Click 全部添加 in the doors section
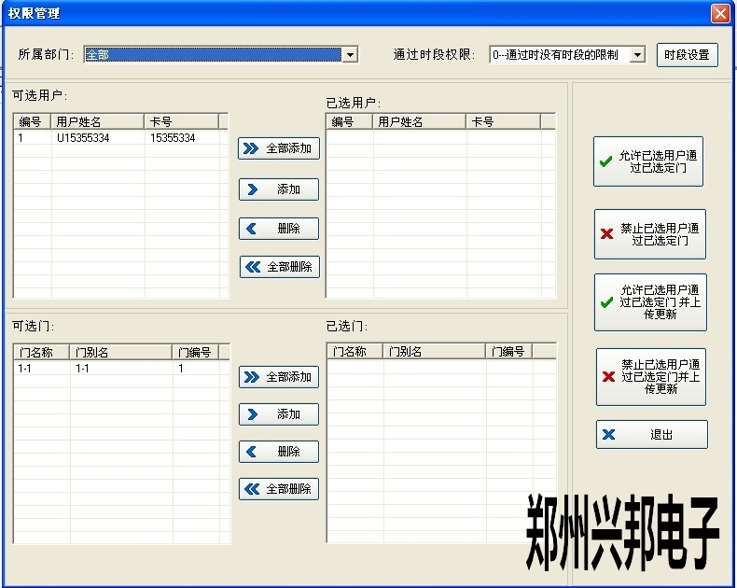This screenshot has height=588, width=737. pyautogui.click(x=279, y=377)
